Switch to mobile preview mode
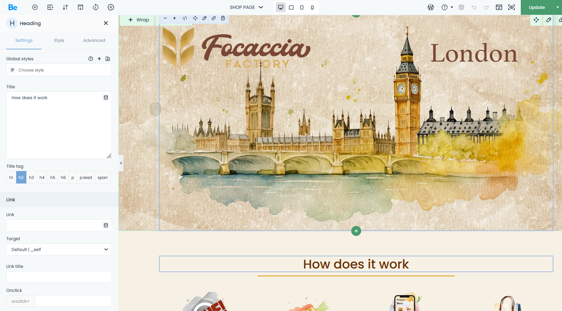Viewport: 562px width, 311px height. (312, 7)
